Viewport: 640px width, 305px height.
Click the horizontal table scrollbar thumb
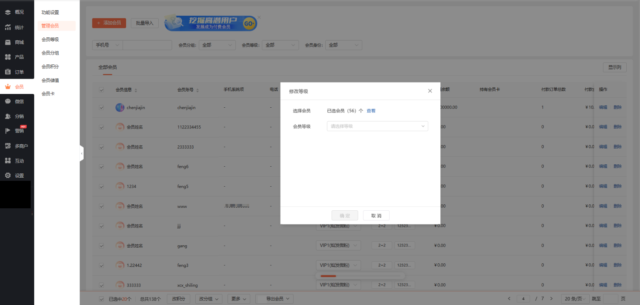click(x=328, y=276)
